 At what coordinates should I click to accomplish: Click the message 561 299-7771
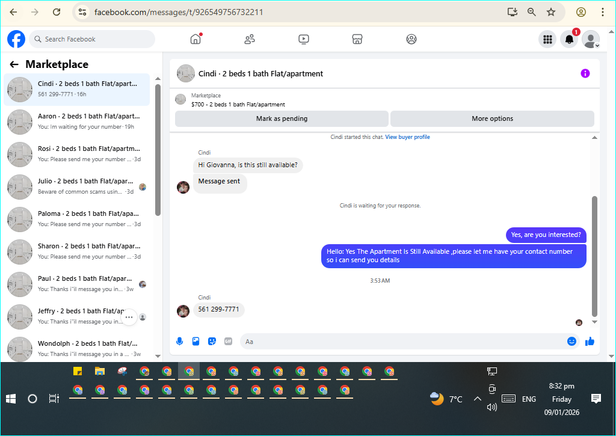[218, 310]
